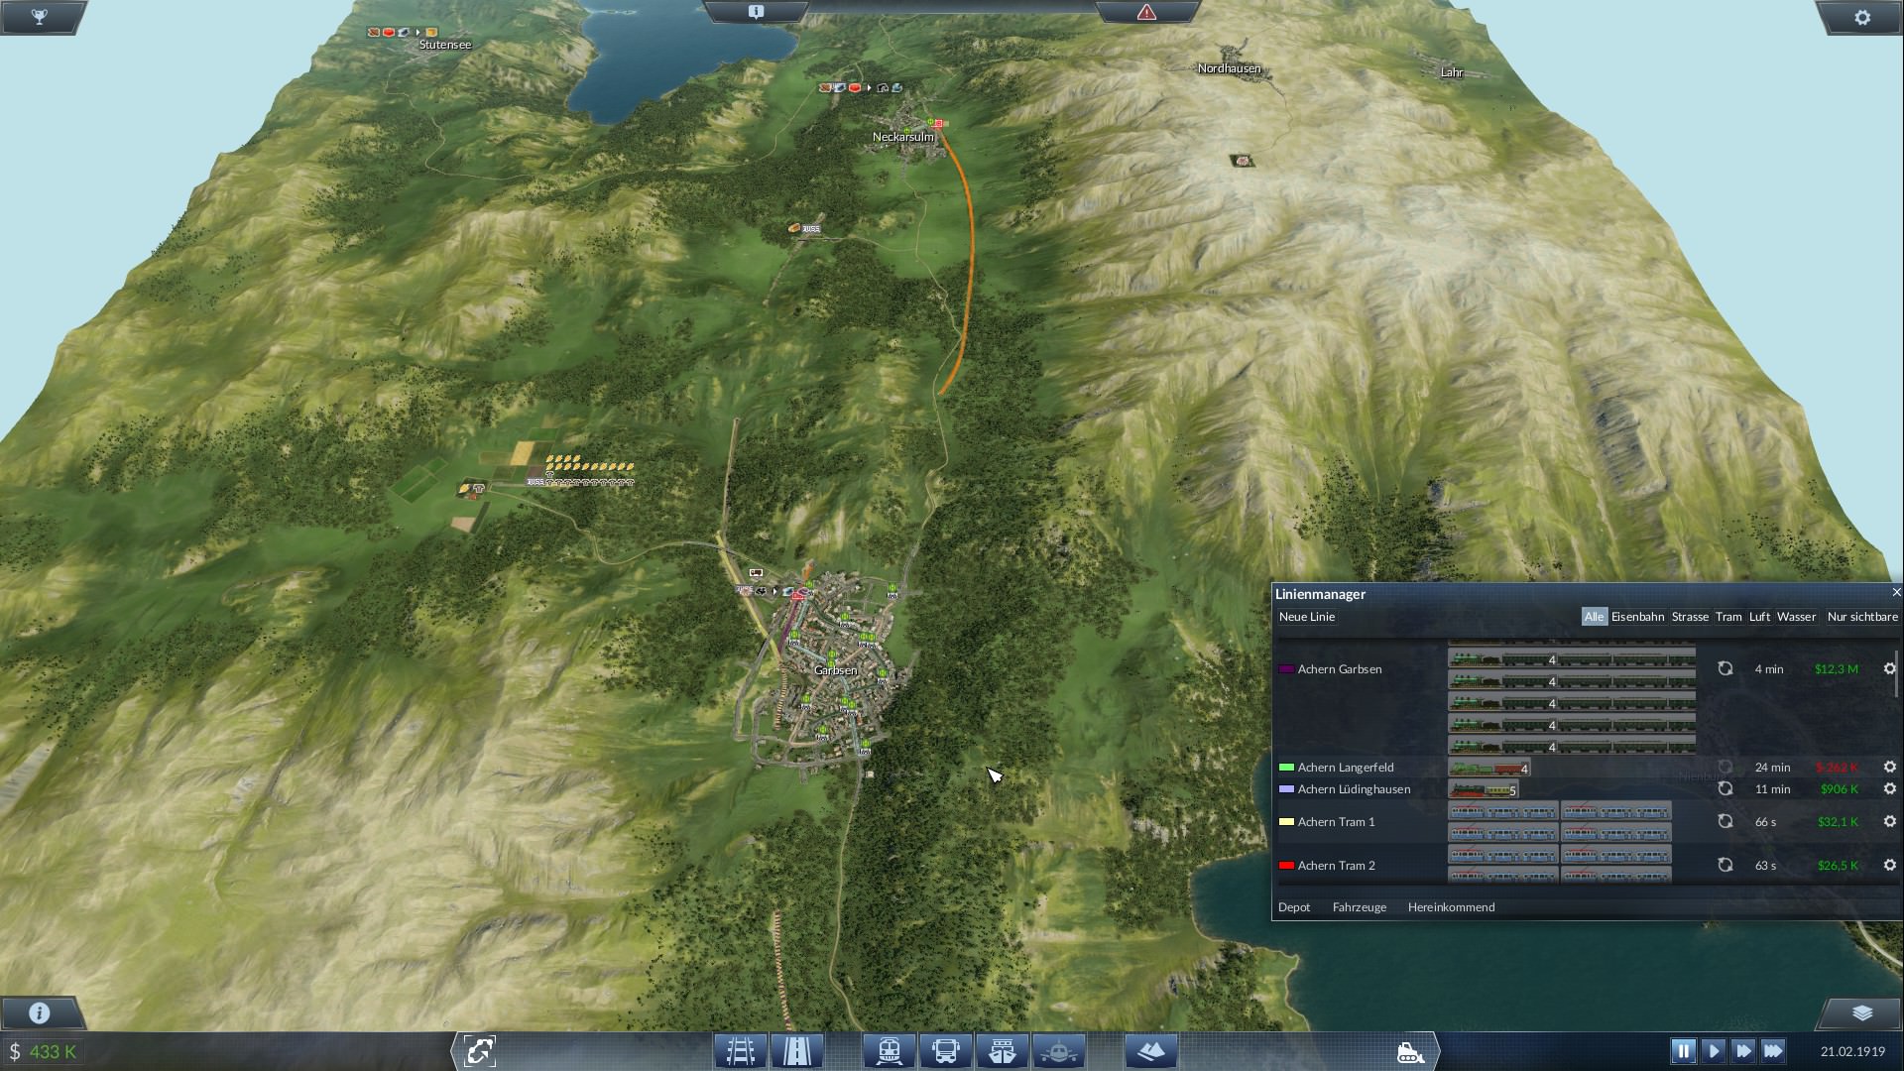Set game to double fast-forward speed
The height and width of the screenshot is (1071, 1904).
click(x=1742, y=1050)
